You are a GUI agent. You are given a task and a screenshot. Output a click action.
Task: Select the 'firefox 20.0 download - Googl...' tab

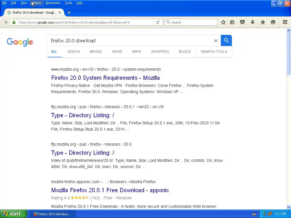pos(34,12)
